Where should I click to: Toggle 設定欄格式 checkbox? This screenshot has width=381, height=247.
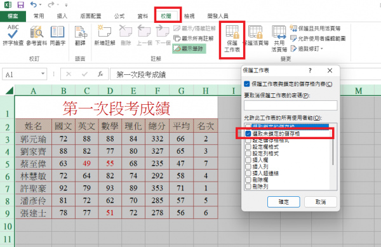click(248, 147)
